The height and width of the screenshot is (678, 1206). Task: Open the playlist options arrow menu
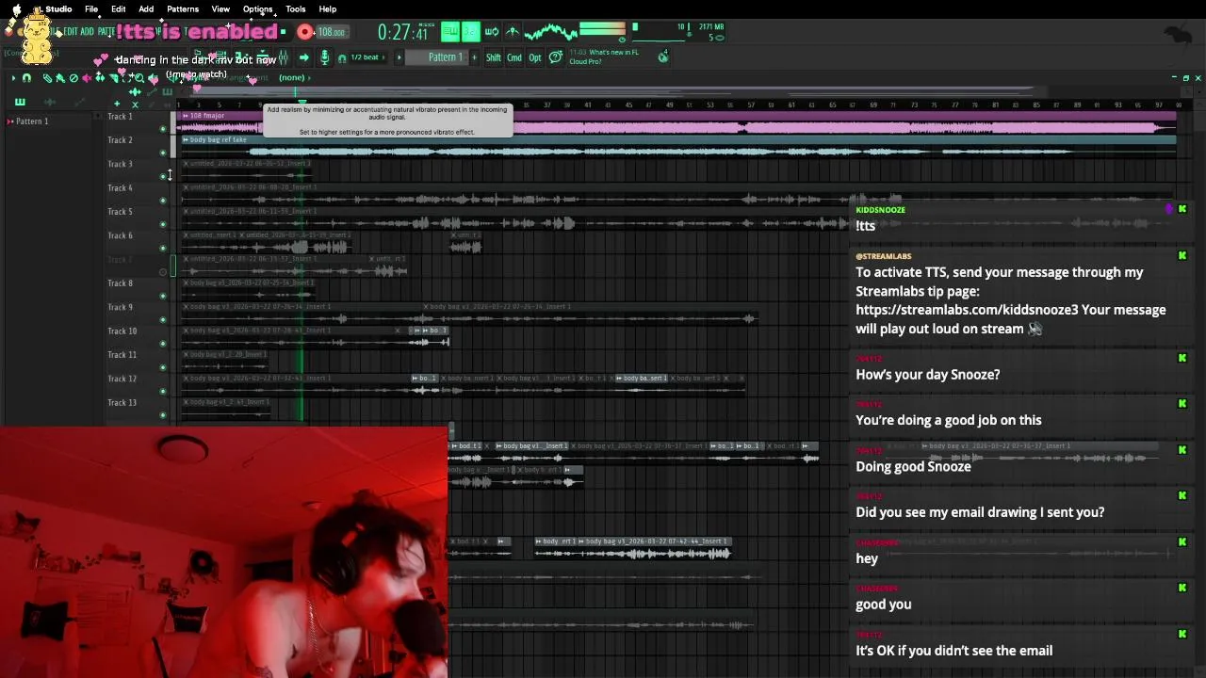point(13,78)
